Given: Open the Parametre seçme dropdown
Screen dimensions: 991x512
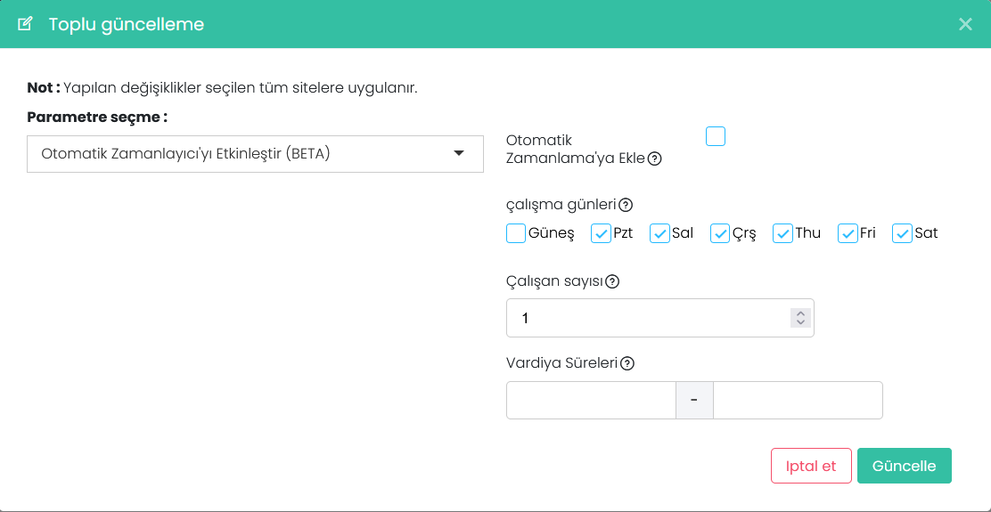Looking at the screenshot, I should 256,154.
